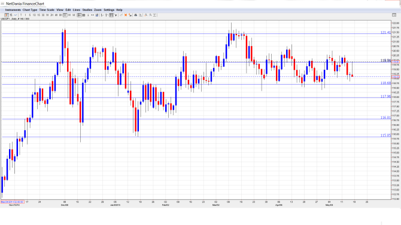The width and height of the screenshot is (401, 225).
Task: Click the print chart icon
Action: (x=136, y=15)
